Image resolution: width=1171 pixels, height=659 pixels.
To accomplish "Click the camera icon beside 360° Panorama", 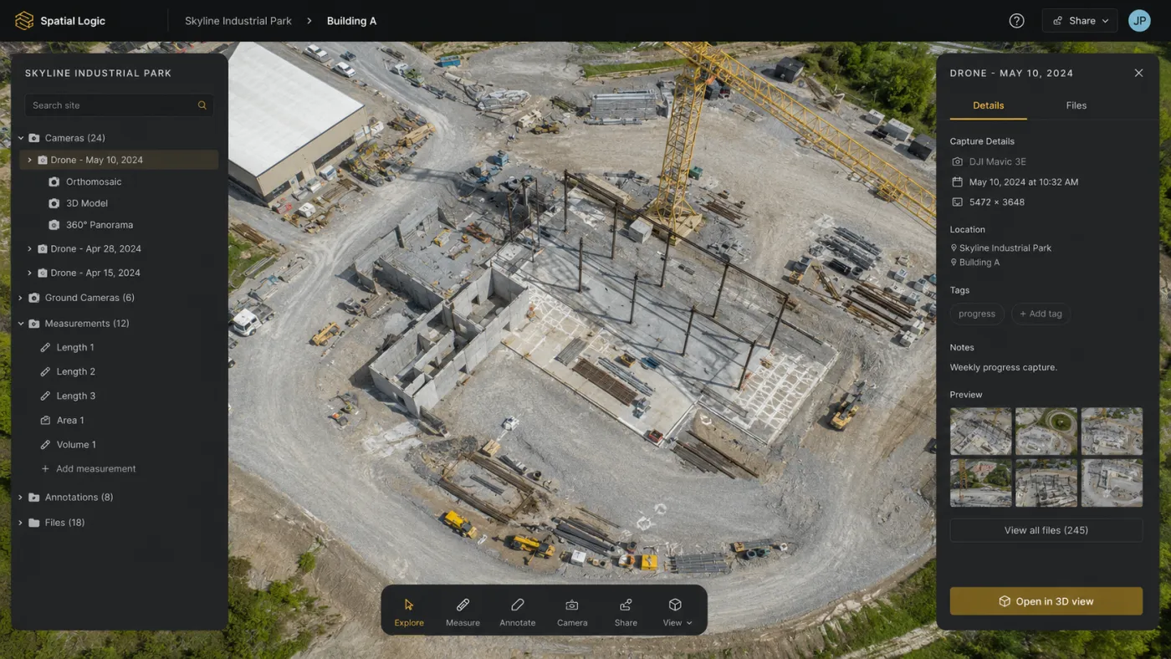I will pos(54,225).
